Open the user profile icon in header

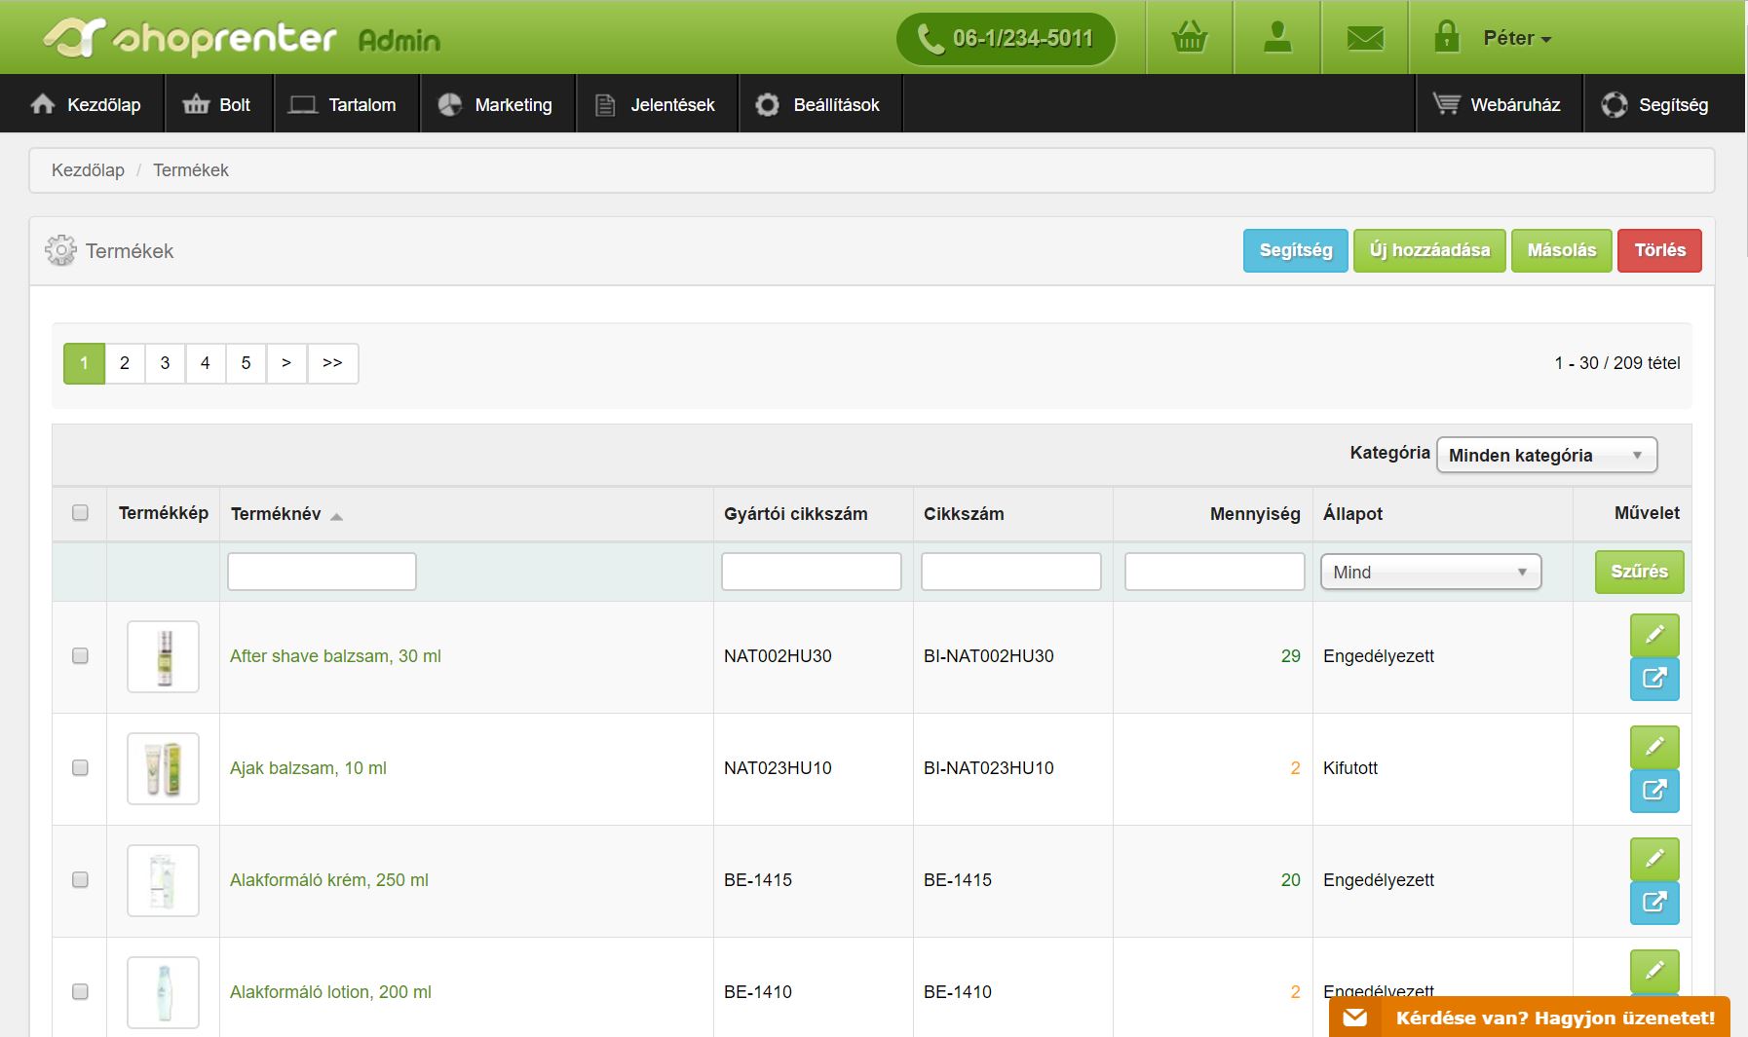[1276, 38]
